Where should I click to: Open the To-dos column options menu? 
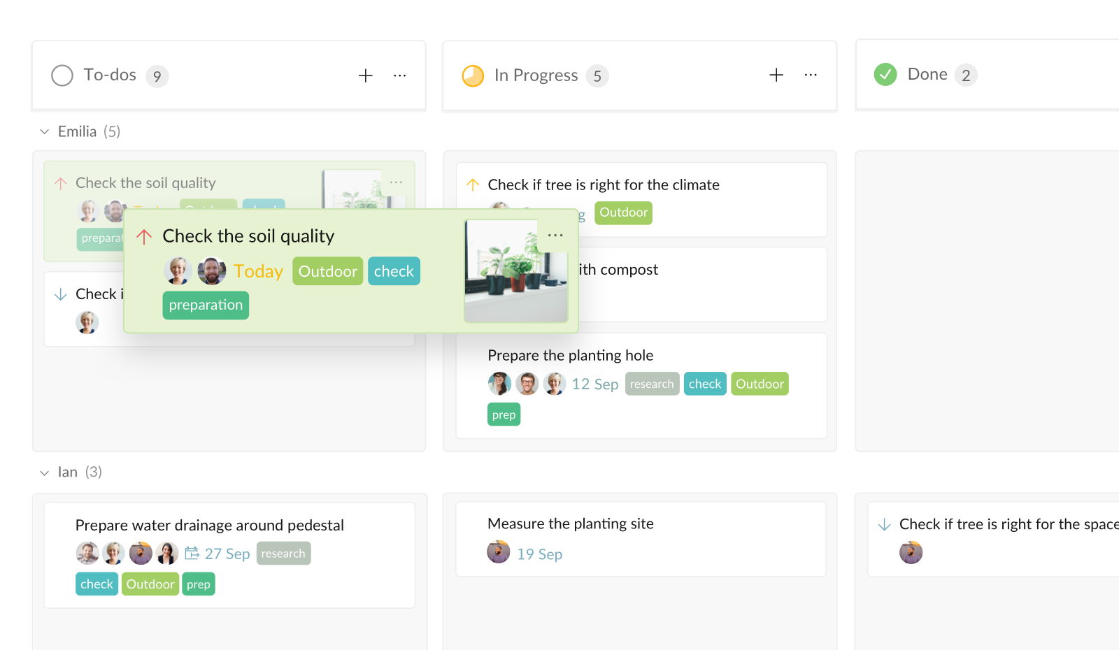400,75
